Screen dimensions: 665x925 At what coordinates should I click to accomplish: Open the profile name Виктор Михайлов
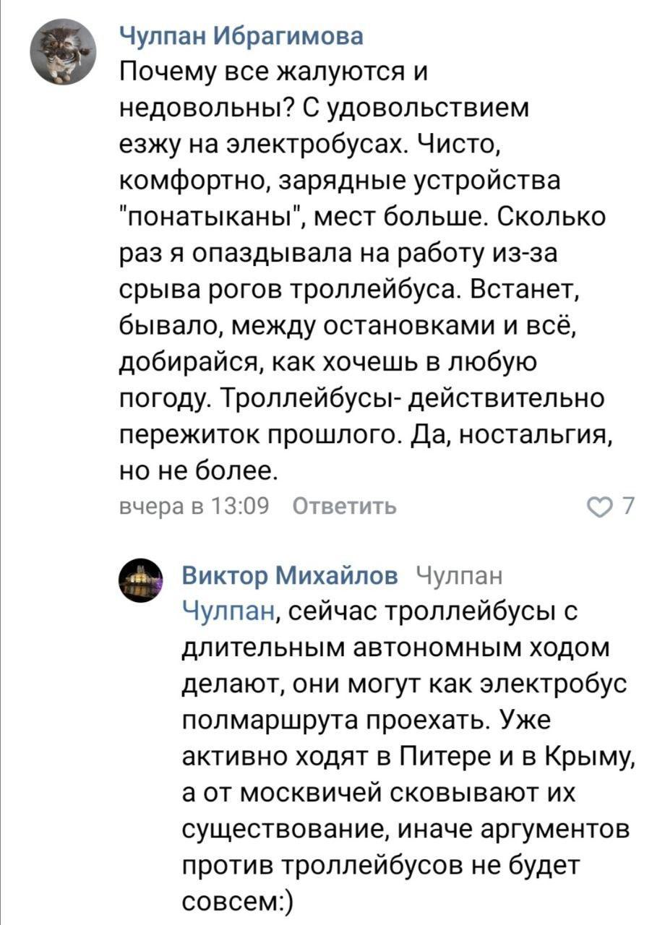(x=289, y=575)
